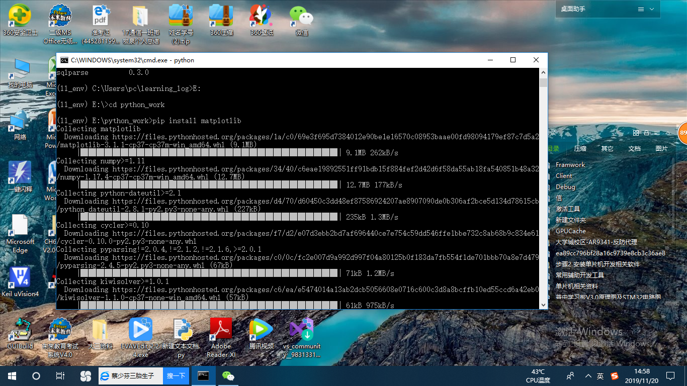The image size is (687, 386).
Task: Show hidden tray icons chevron
Action: [588, 376]
